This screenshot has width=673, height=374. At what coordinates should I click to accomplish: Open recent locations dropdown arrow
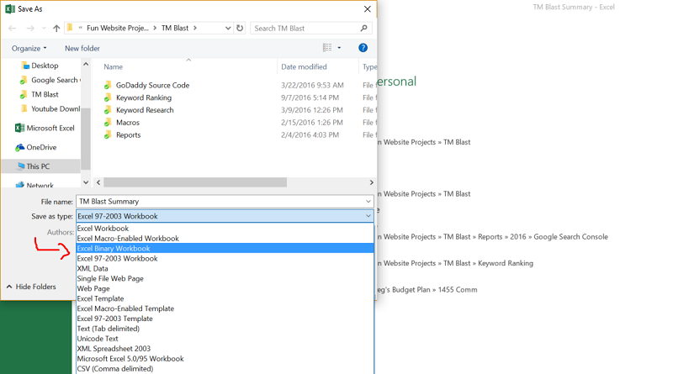[44, 29]
